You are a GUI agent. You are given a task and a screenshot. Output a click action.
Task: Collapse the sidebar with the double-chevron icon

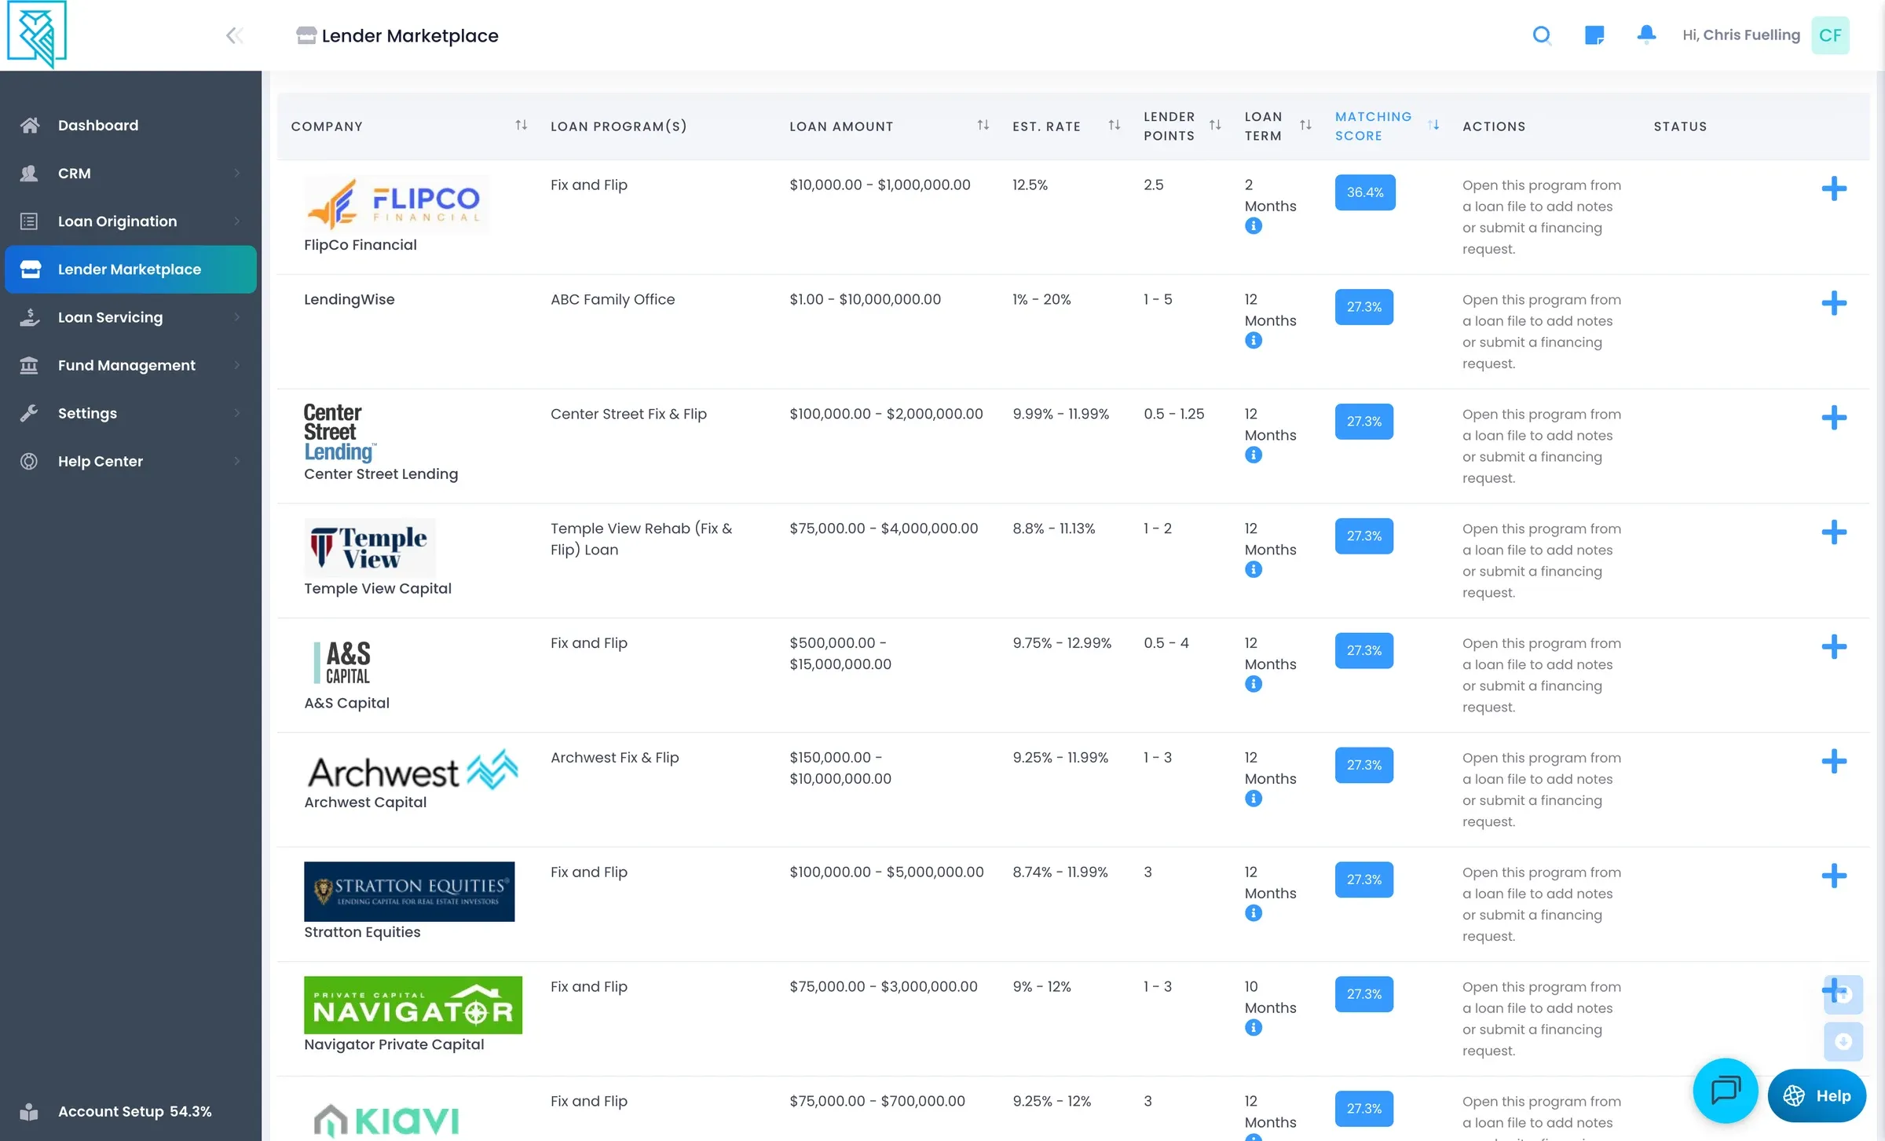click(x=234, y=35)
